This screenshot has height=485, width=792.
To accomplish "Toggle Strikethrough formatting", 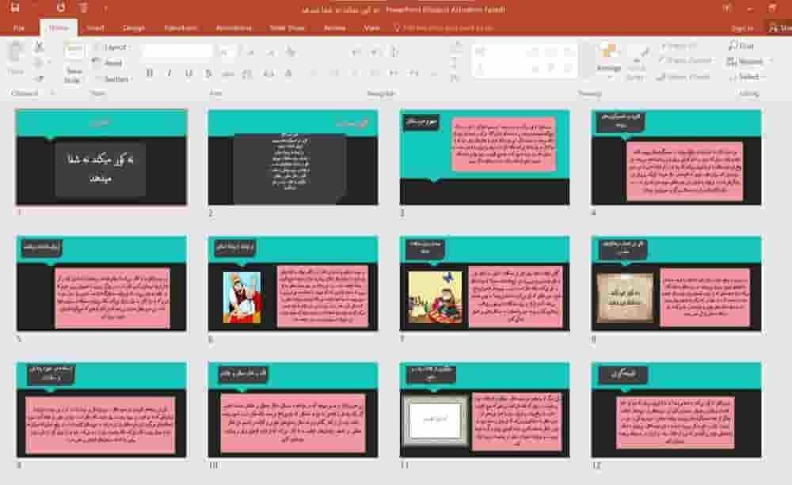I will [228, 74].
